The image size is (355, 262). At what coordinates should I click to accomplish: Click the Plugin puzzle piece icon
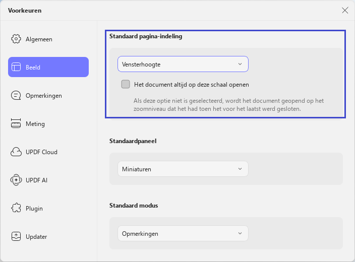pos(16,208)
